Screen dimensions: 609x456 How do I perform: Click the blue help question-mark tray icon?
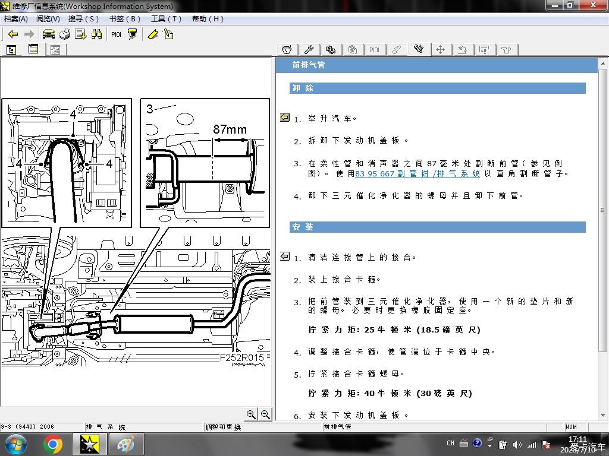pos(478,443)
